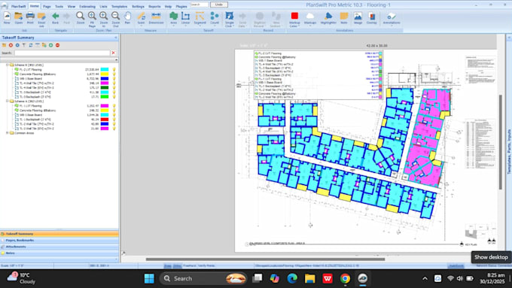Open the Pages, Bookmarks panel
This screenshot has height=288, width=512.
[x=59, y=240]
